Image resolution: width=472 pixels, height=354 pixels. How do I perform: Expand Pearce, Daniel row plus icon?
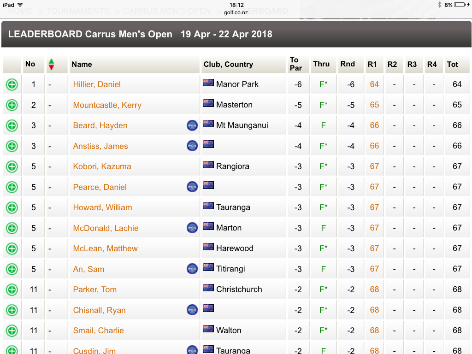(12, 187)
